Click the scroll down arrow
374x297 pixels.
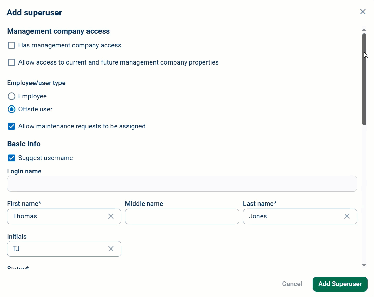364,265
